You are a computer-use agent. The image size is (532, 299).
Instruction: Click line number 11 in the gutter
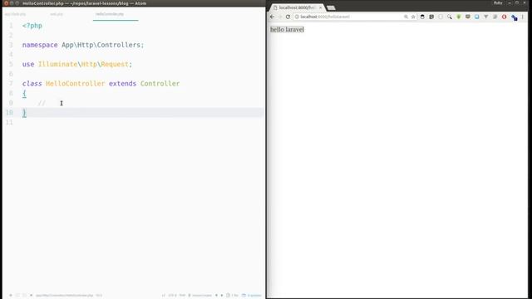click(9, 122)
